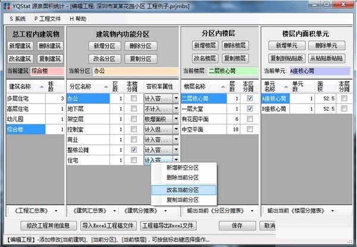Click the 从粘贴版粘贴 button
Screen dimensions: 357x247
point(327,58)
